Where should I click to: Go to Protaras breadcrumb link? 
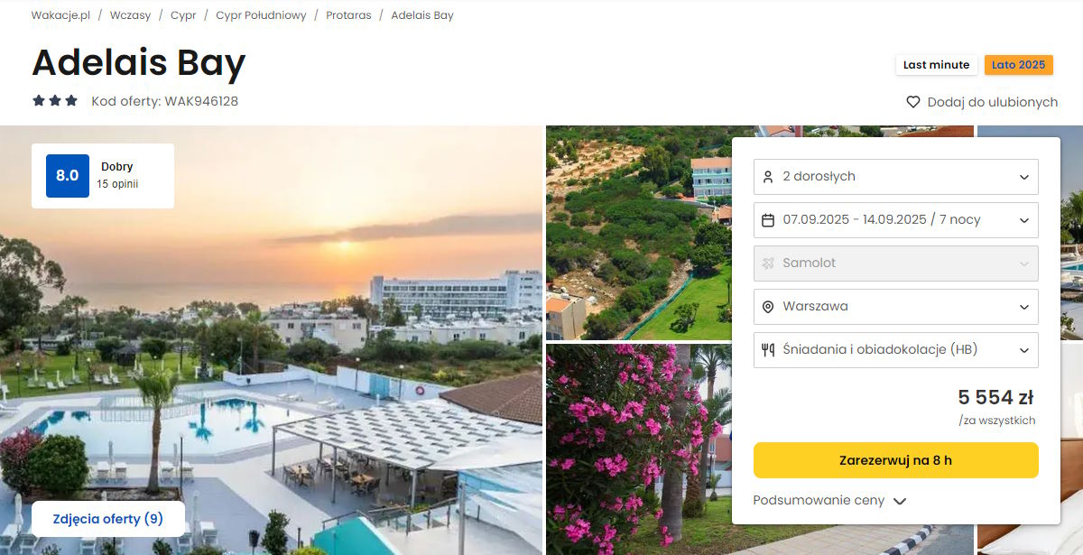point(348,15)
